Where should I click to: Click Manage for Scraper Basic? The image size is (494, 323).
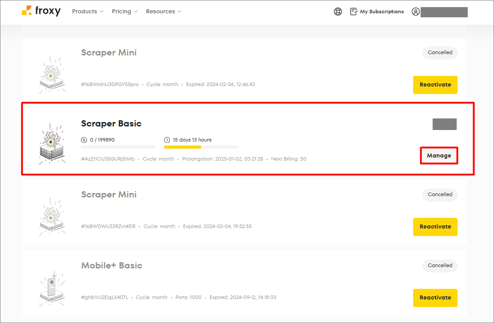click(x=439, y=155)
